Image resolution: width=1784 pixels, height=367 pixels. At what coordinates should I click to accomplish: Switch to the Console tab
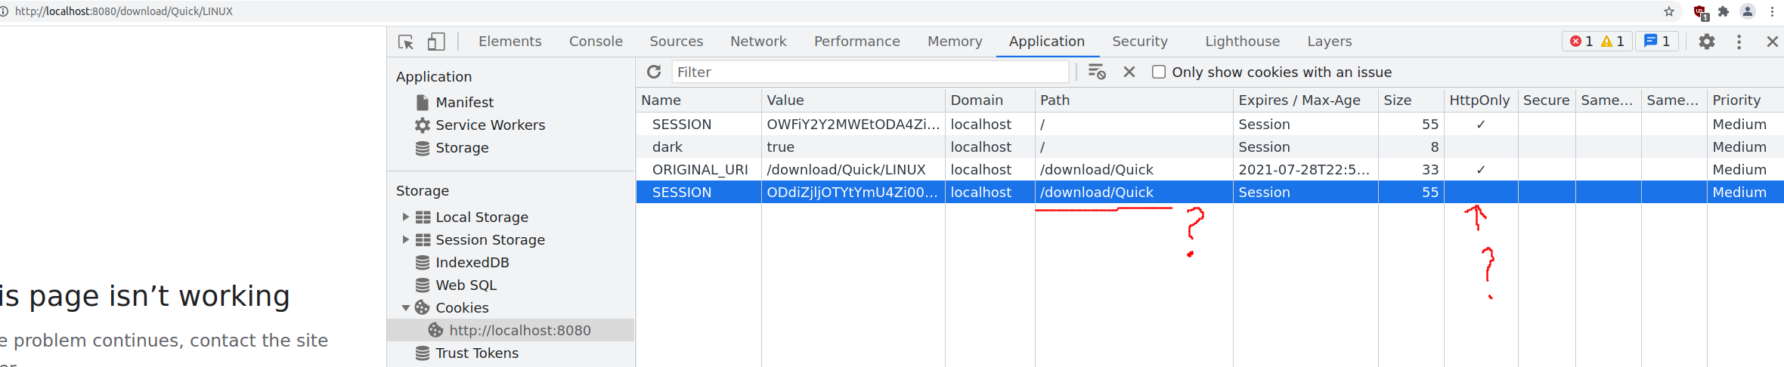[x=596, y=42]
